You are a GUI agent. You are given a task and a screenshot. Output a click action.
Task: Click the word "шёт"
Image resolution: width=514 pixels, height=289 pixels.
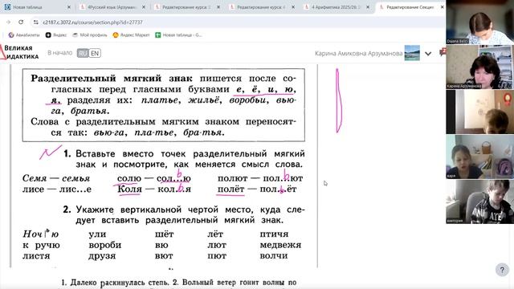click(x=164, y=234)
